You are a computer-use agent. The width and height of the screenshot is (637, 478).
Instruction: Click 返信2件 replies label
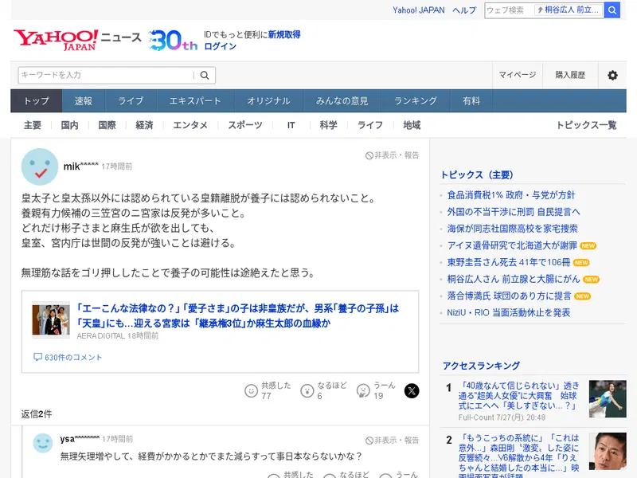pos(37,413)
